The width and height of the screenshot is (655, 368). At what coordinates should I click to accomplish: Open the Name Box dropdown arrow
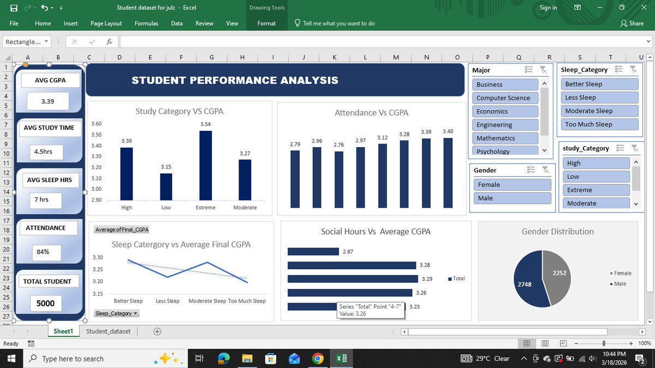46,42
